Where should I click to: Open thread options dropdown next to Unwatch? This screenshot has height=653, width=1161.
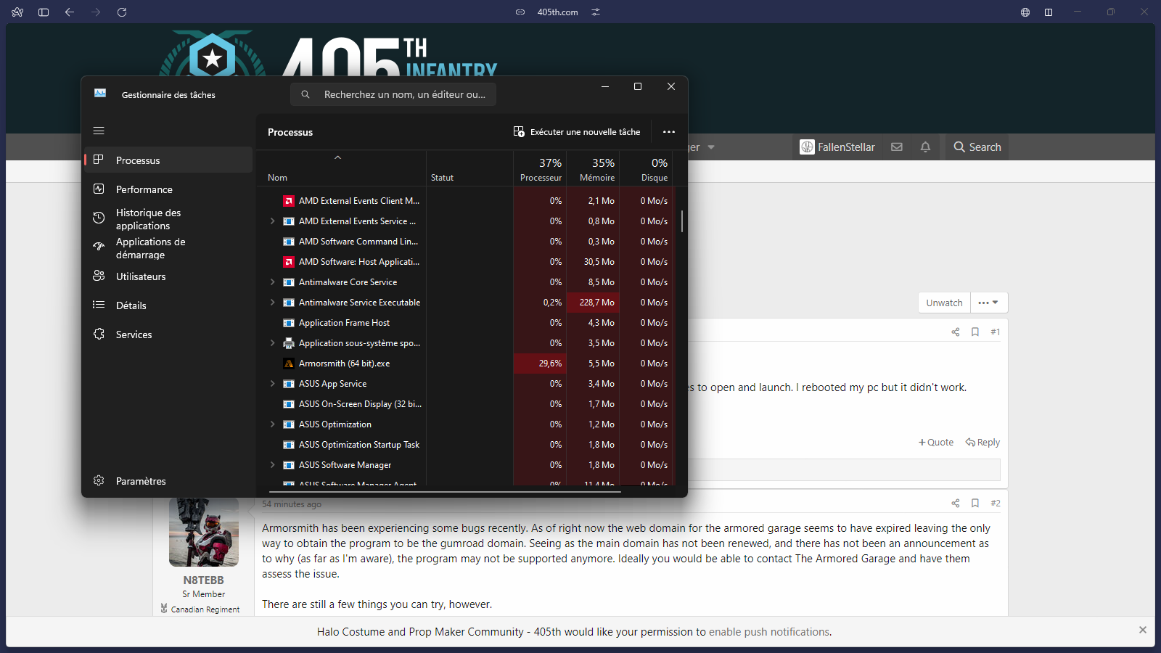tap(988, 303)
